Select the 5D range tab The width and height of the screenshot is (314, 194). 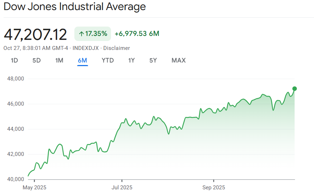(37, 60)
